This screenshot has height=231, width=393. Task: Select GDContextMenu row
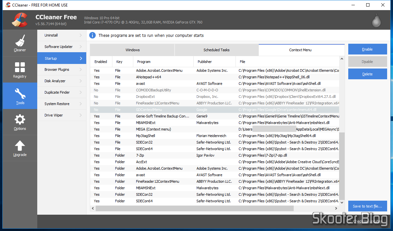pos(215,110)
